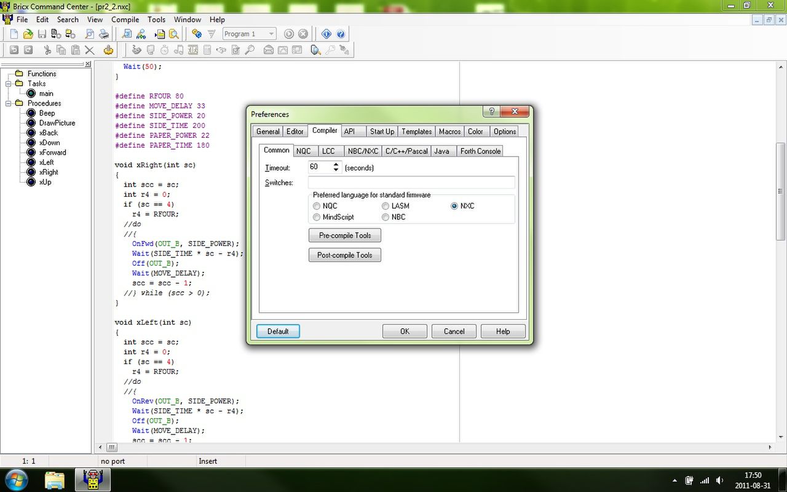The width and height of the screenshot is (787, 492).
Task: Select the NQC radio button
Action: pos(317,206)
